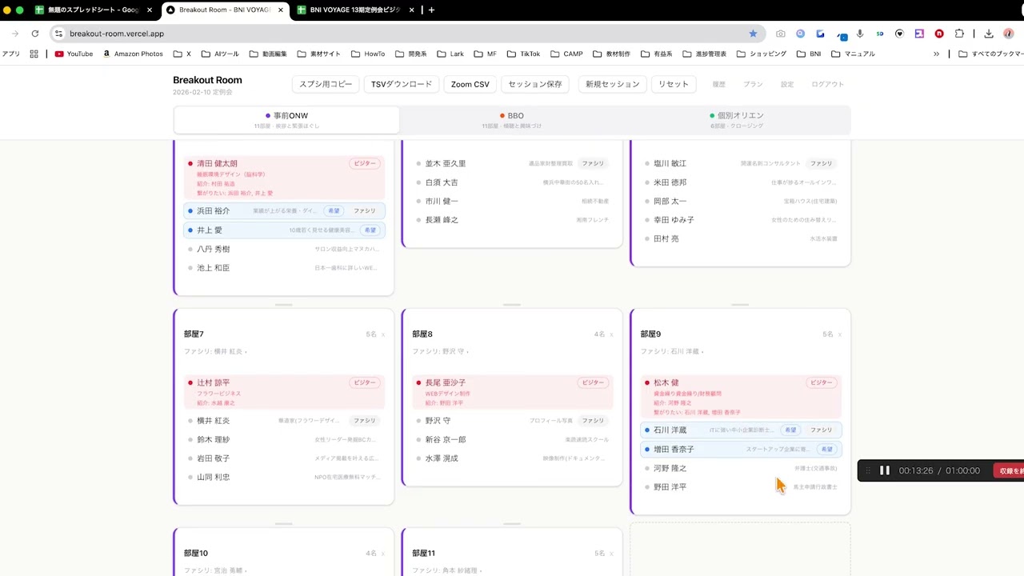Open the 履歴 menu item
1024x576 pixels.
pyautogui.click(x=718, y=84)
